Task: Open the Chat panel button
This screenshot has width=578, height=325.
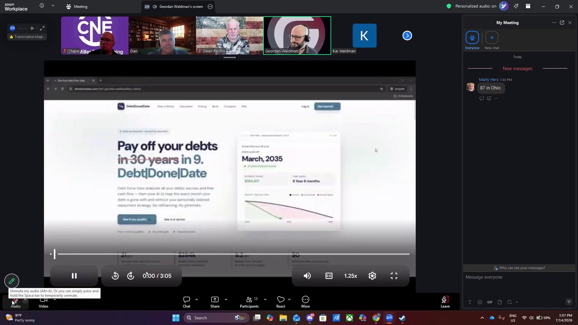Action: coord(186,302)
